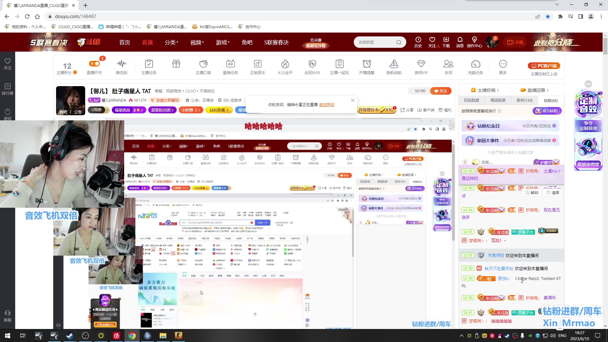This screenshot has width=608, height=342.
Task: Click the 分享 share button
Action: click(x=407, y=110)
